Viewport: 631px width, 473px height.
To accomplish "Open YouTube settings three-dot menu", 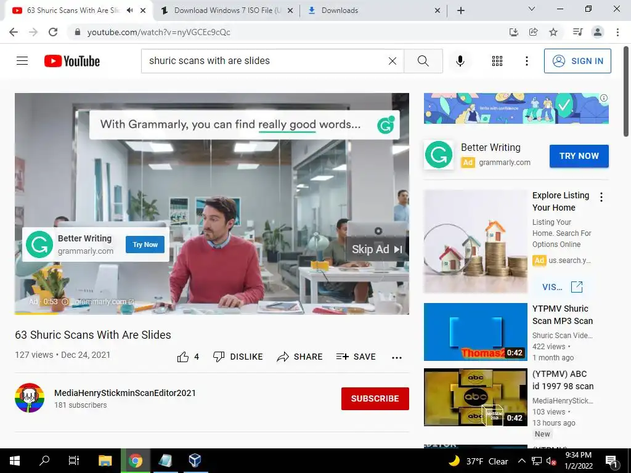I will [x=526, y=61].
